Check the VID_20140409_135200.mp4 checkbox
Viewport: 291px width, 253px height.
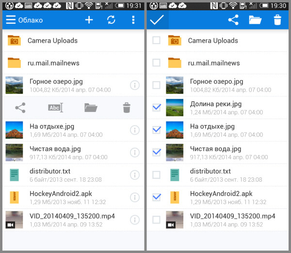[x=156, y=220]
